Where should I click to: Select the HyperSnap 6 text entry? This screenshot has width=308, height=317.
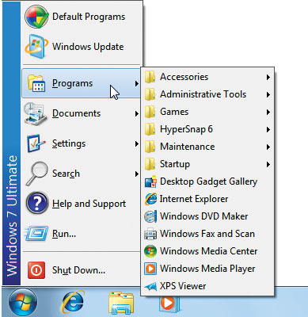(186, 129)
